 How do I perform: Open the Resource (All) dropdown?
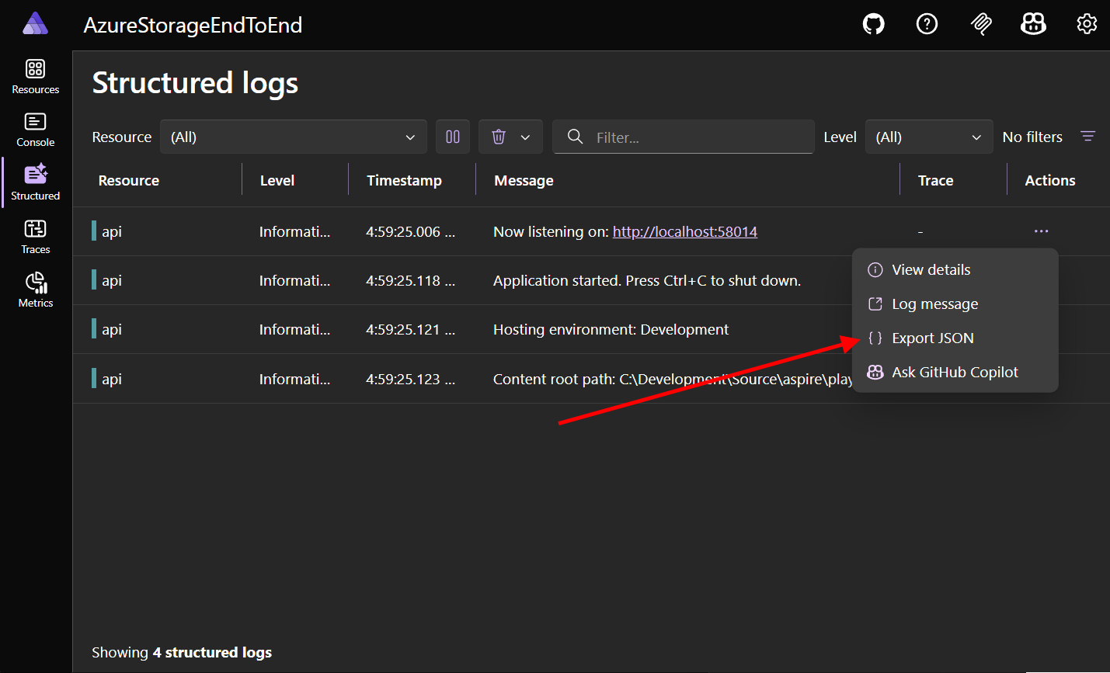pyautogui.click(x=294, y=137)
